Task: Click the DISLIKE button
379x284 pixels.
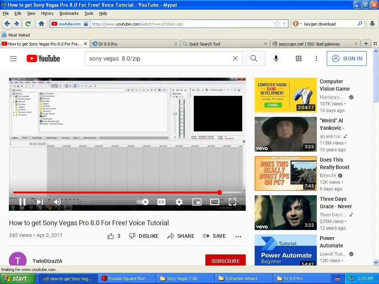Action: coord(144,236)
